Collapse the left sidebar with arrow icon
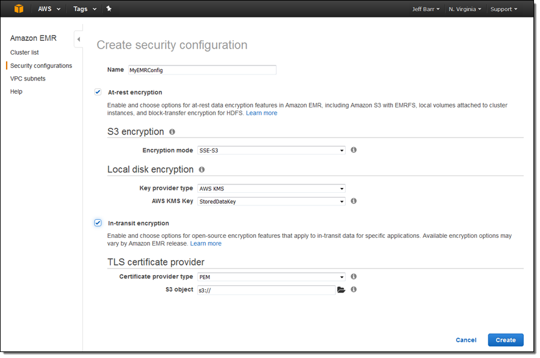 tap(79, 40)
